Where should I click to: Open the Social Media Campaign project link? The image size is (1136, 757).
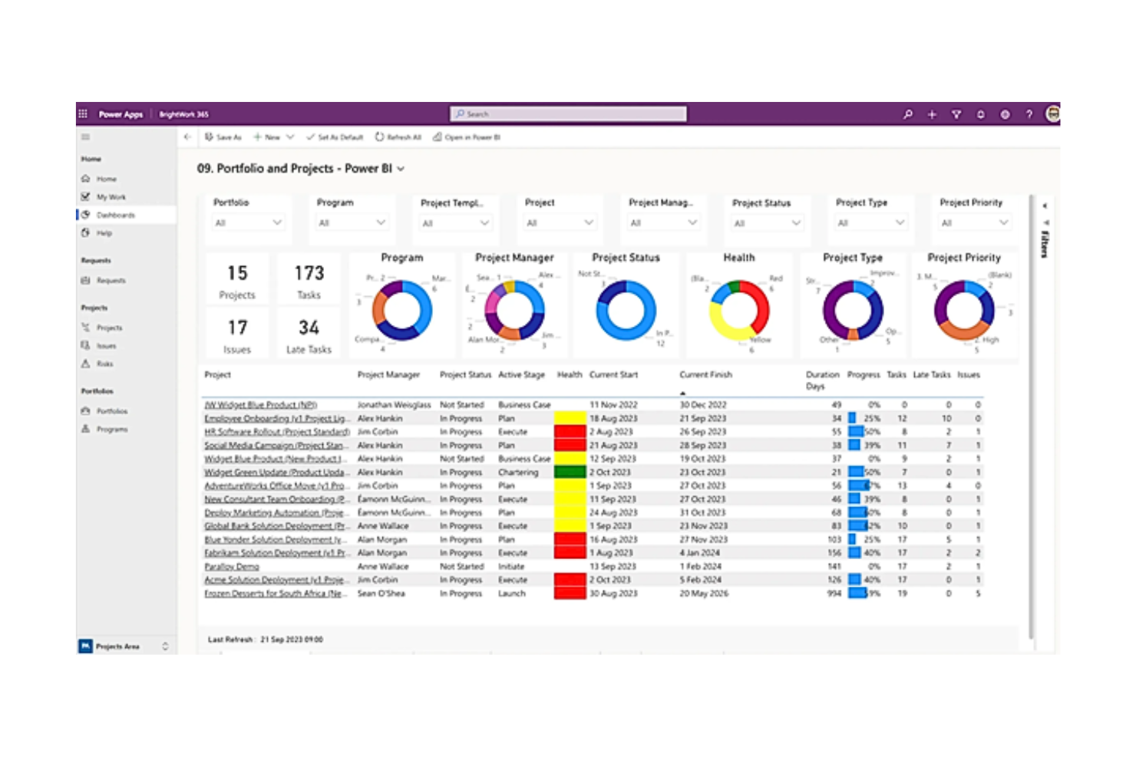tap(275, 446)
